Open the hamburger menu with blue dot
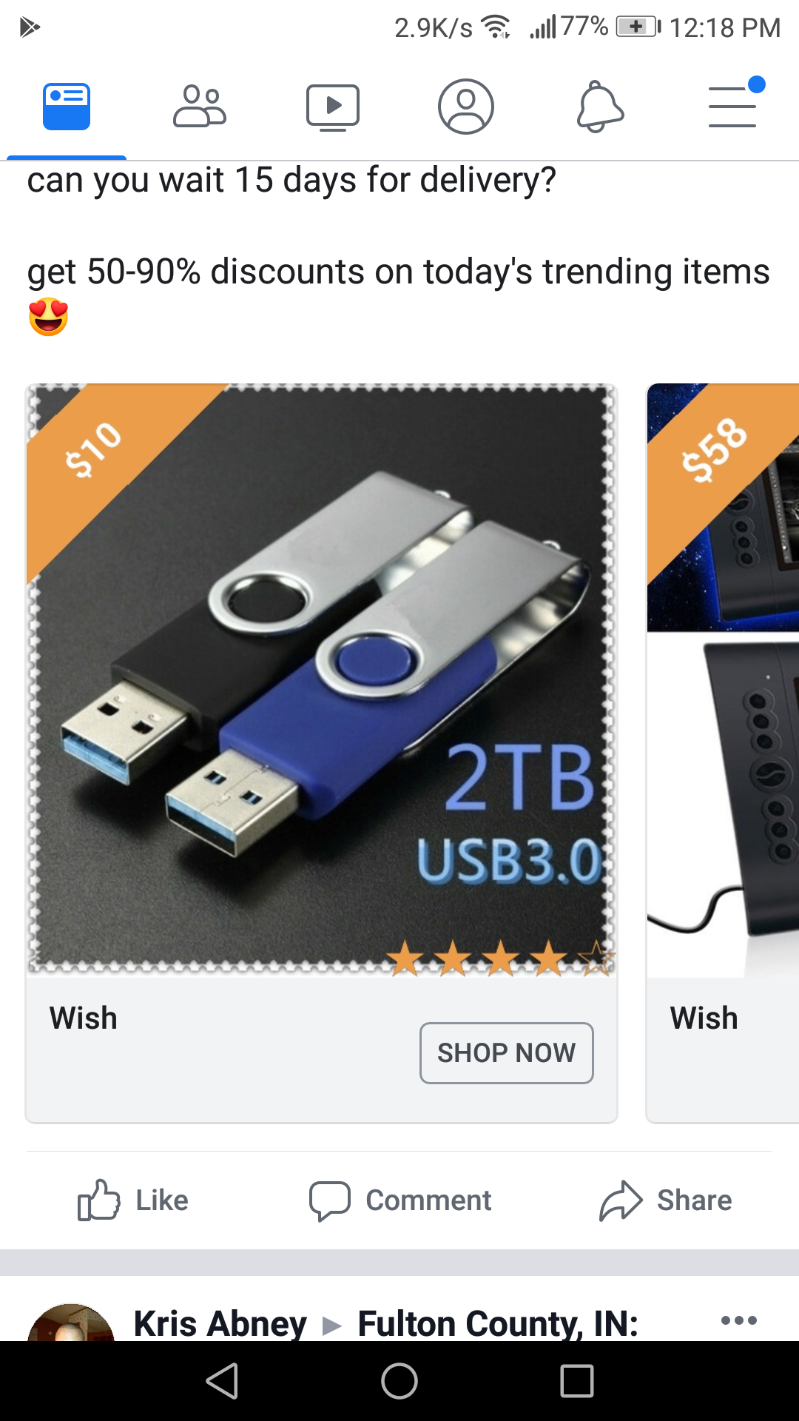The height and width of the screenshot is (1421, 799). 735,104
